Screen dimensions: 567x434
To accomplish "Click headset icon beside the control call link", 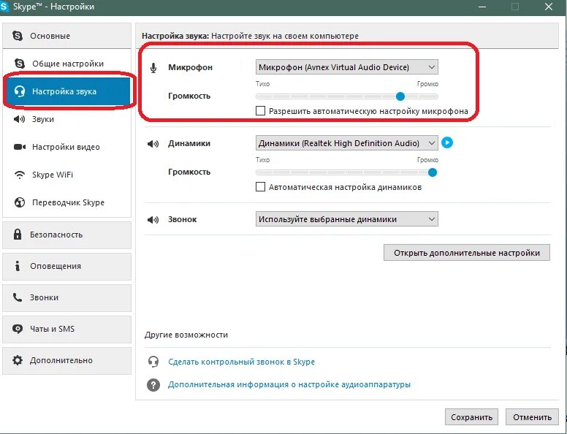I will point(153,362).
